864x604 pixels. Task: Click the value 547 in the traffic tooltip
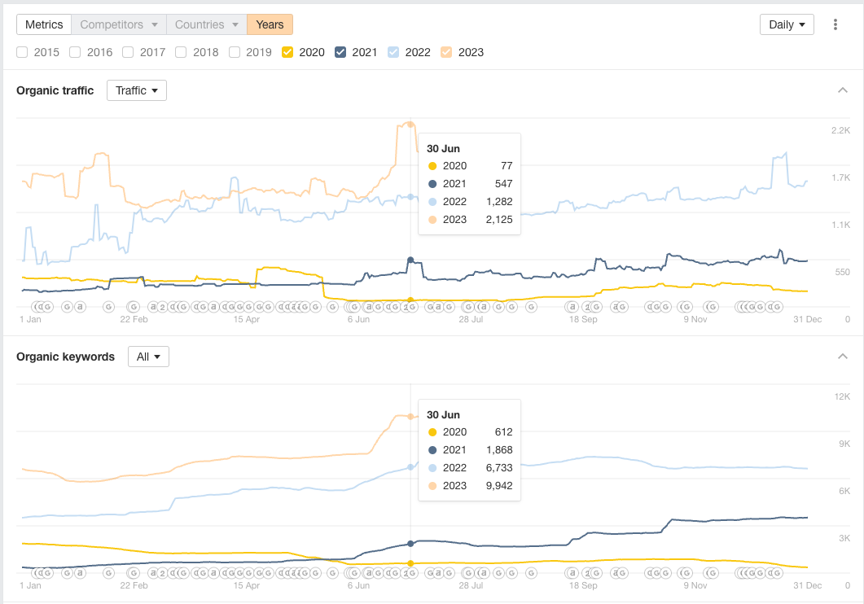click(503, 184)
